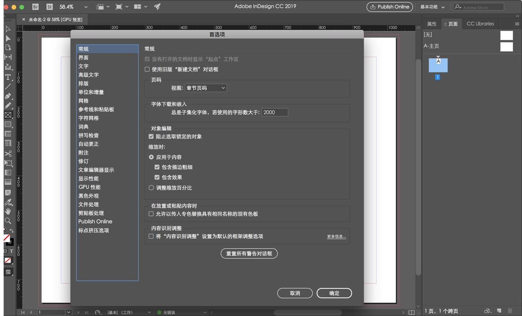Image resolution: width=522 pixels, height=316 pixels.
Task: Enable '将"内容识别调整"设置为默认的框架调整选项' checkbox
Action: (151, 237)
